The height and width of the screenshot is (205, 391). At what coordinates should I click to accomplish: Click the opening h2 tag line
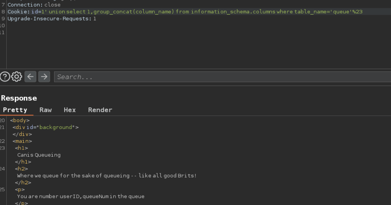[x=21, y=169]
